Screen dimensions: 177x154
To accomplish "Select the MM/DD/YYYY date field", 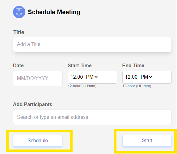I will [38, 78].
